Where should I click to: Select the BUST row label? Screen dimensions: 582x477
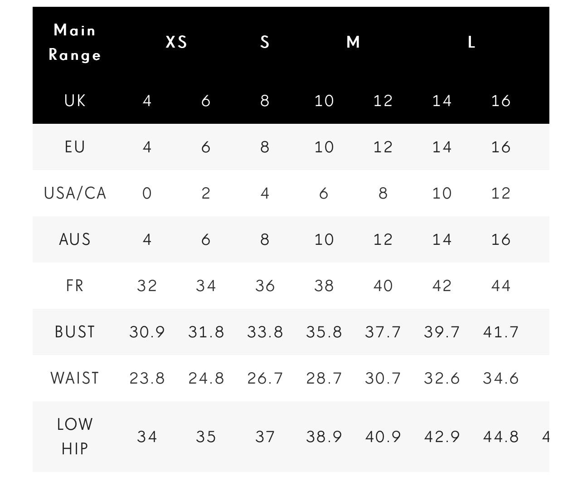[x=75, y=332]
